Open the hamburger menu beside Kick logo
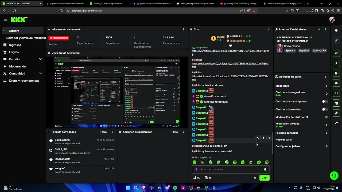The image size is (342, 192). click(x=6, y=20)
